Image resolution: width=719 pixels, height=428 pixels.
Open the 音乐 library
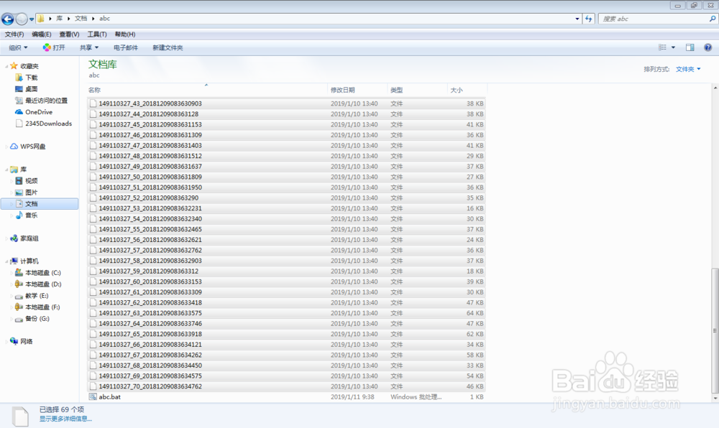click(x=31, y=215)
